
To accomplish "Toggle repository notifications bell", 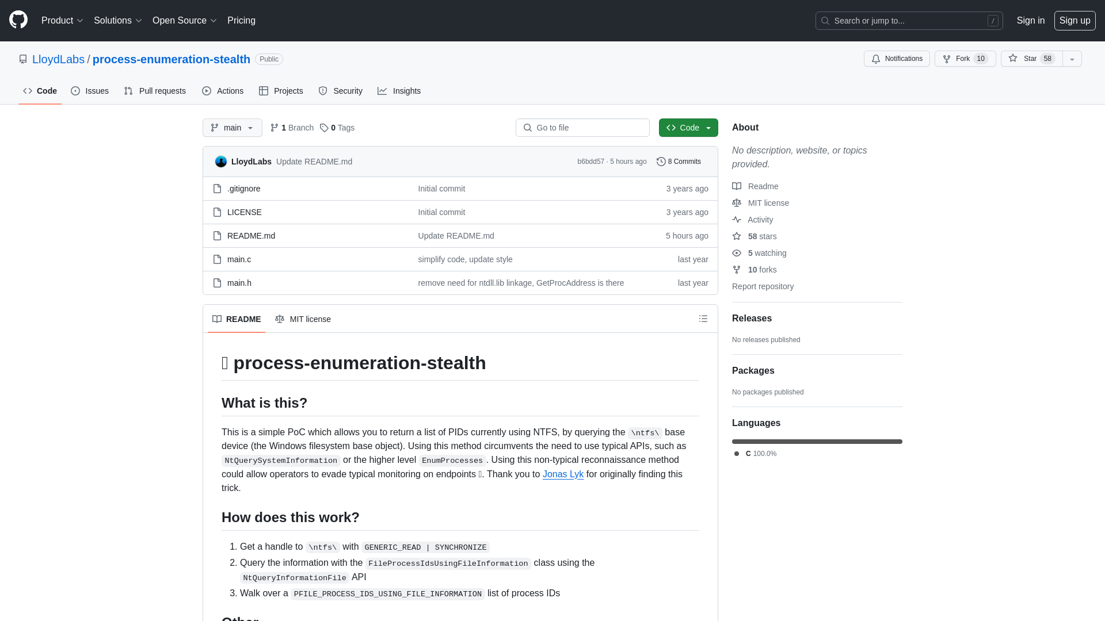I will tap(897, 59).
